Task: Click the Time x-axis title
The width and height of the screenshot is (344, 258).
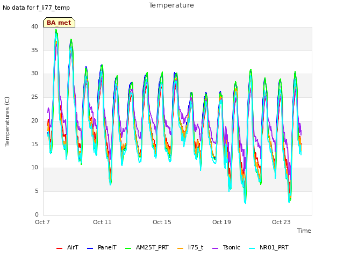Action: [304, 231]
